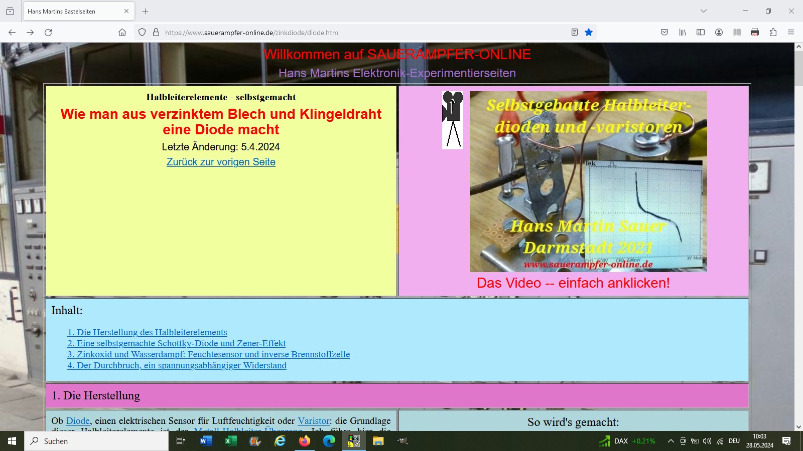The image size is (803, 451).
Task: Open the Firefox home page
Action: 122,32
